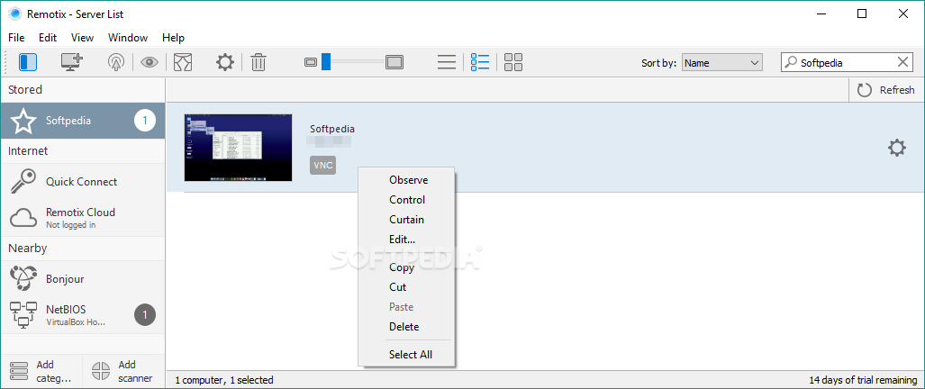
Task: Select Softpedia stored category
Action: tap(83, 121)
